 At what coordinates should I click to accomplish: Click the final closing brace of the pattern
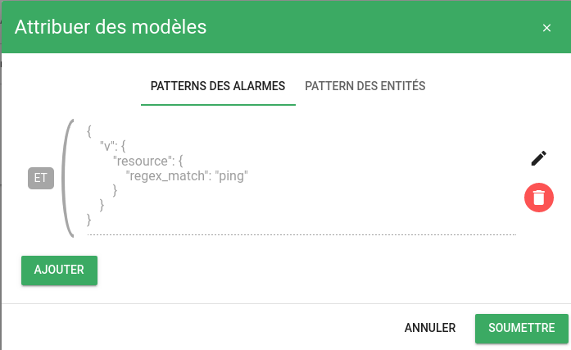pyautogui.click(x=88, y=220)
